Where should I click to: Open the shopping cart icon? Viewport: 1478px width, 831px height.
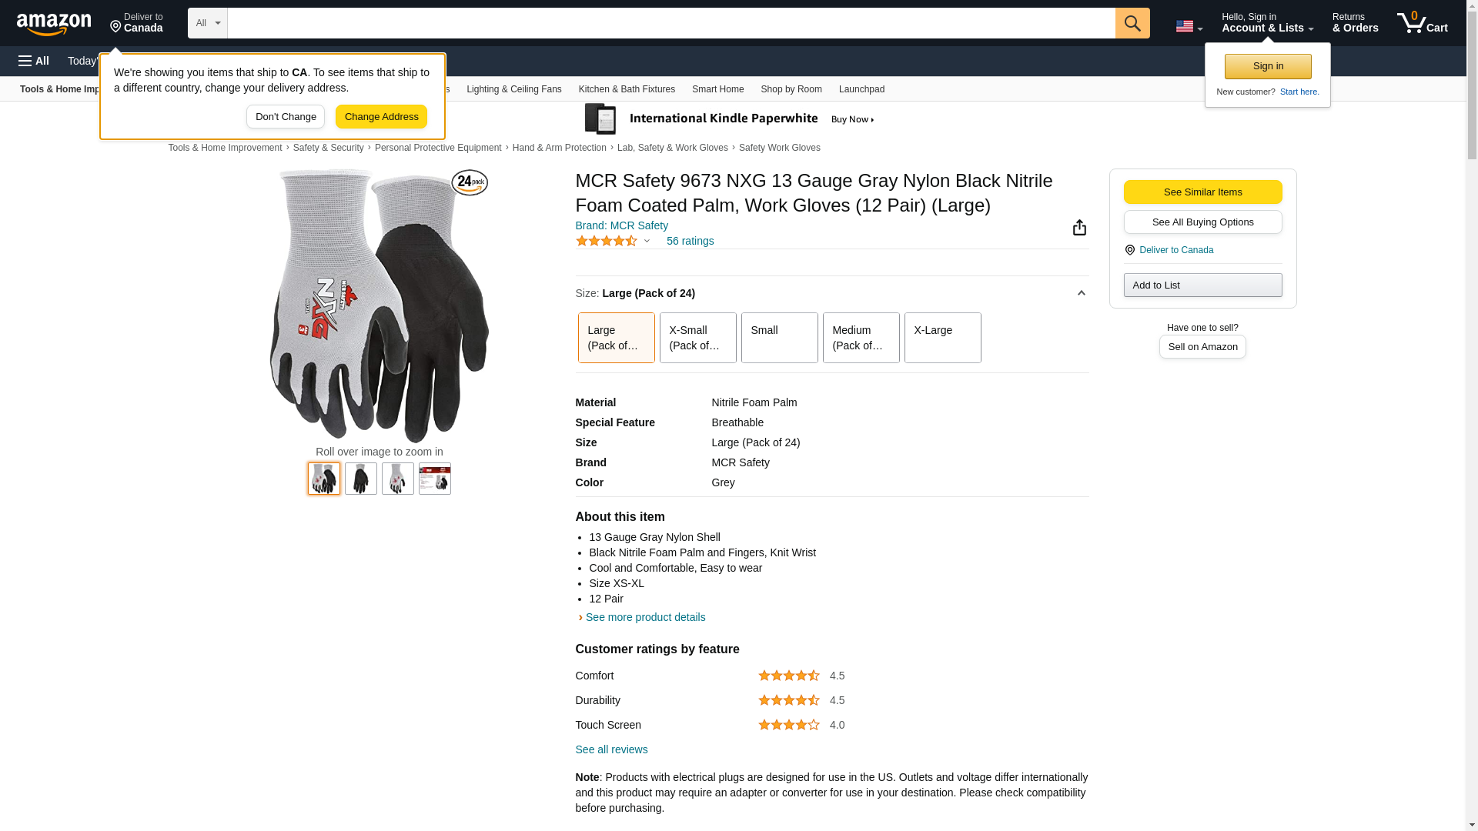(x=1423, y=23)
